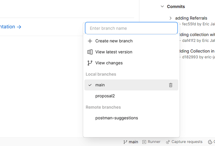The image size is (215, 146).
Task: Focus the Enter branch name field
Action: (131, 28)
